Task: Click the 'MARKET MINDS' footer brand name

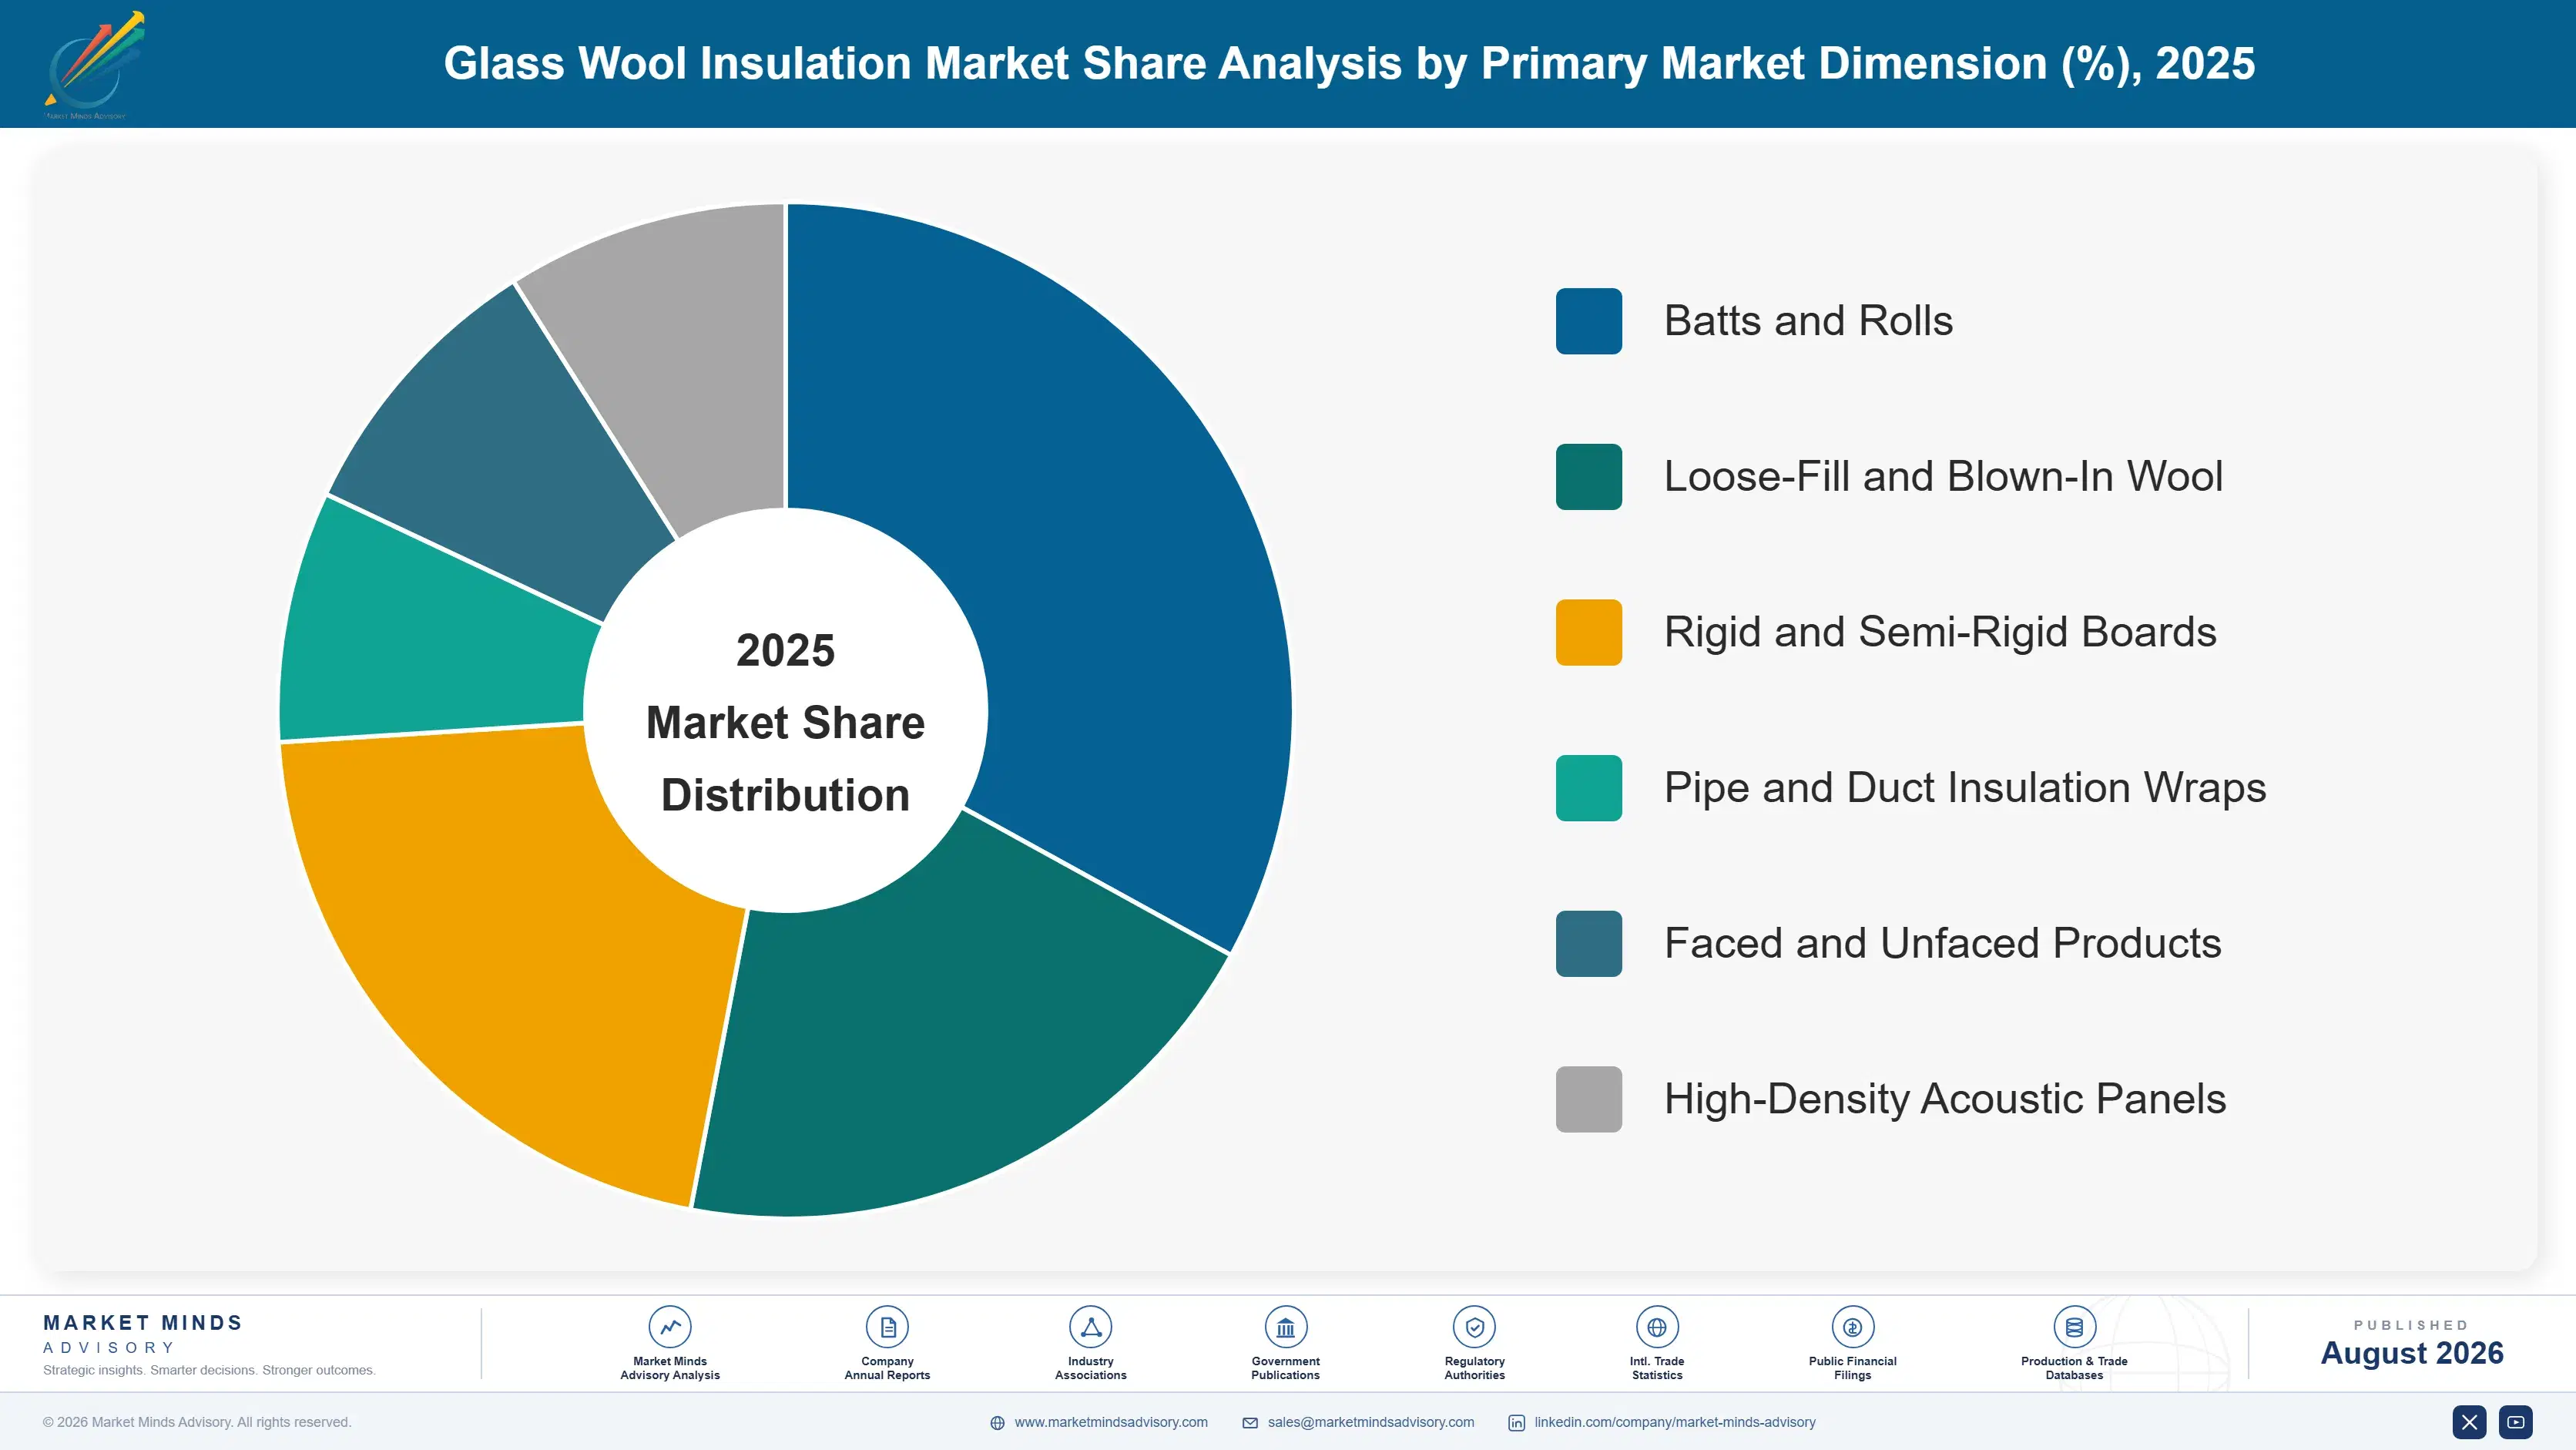Action: 143,1323
